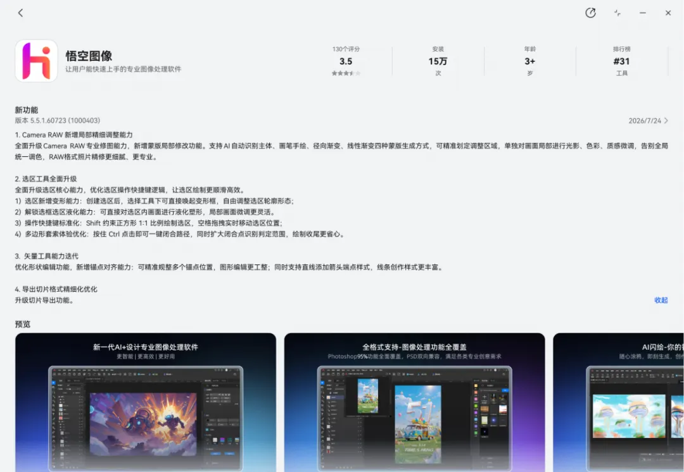The height and width of the screenshot is (472, 684).
Task: Click the 新功能 heading
Action: click(27, 110)
